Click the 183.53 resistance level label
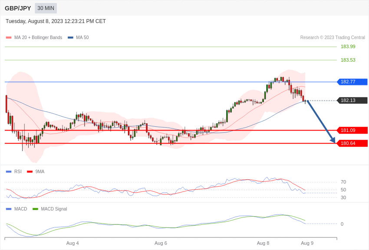The image size is (369, 250). [x=348, y=60]
